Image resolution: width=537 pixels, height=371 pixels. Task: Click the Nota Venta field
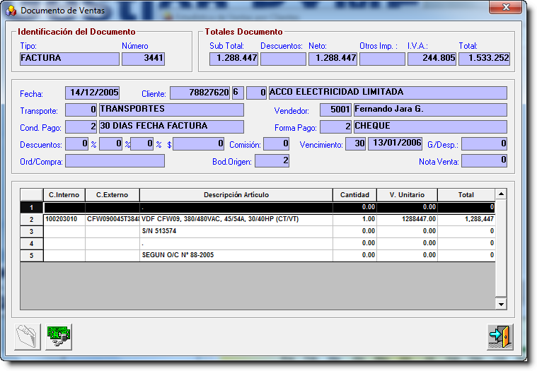[484, 160]
